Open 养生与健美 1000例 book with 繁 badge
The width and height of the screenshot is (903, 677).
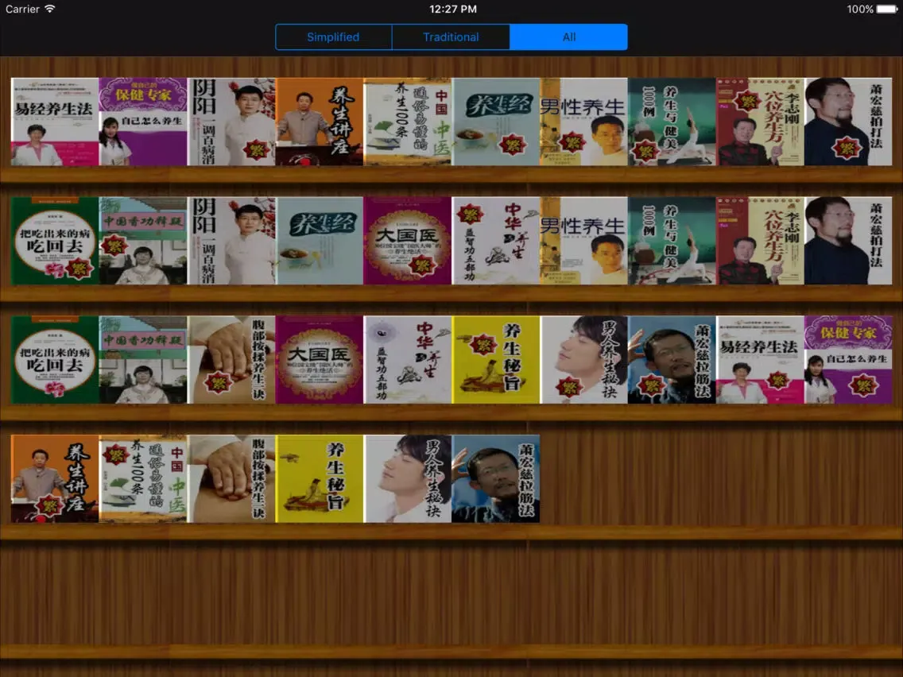pos(672,122)
